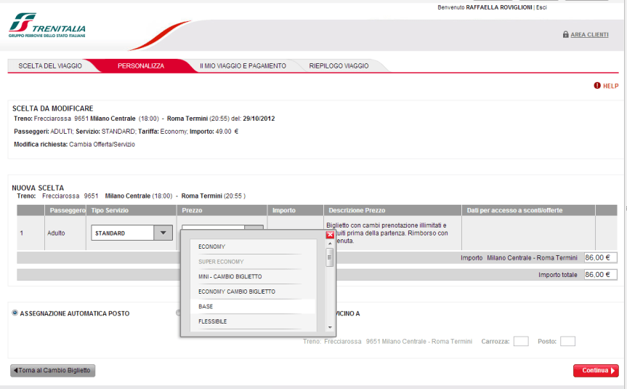Expand the Tipo Servizio STANDARD dropdown
627x389 pixels.
[x=163, y=233]
